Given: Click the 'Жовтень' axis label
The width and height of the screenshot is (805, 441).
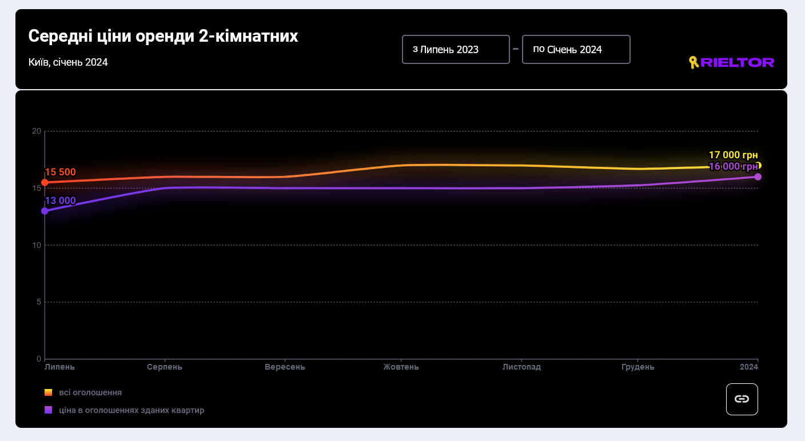Looking at the screenshot, I should 401,367.
